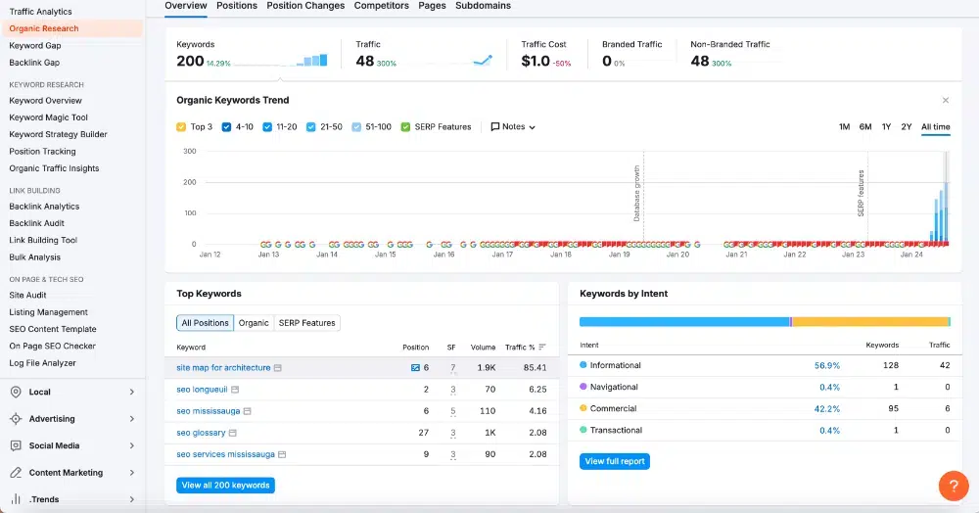Click View all 200 keywords button
Image resolution: width=979 pixels, height=513 pixels.
(x=225, y=485)
